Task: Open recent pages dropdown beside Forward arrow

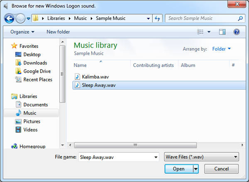Action: pos(28,19)
